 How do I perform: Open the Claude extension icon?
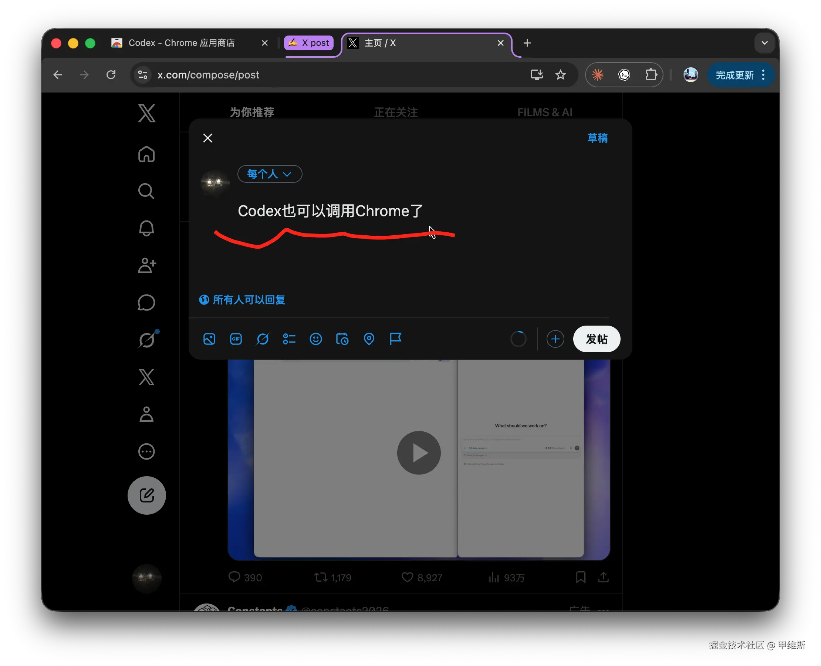(x=597, y=75)
